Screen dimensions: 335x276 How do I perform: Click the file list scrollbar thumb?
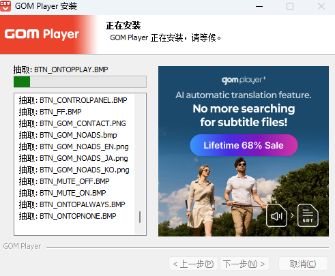pyautogui.click(x=140, y=217)
